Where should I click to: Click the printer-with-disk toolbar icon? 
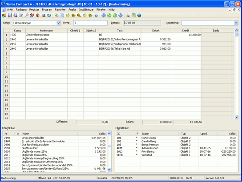click(15, 16)
